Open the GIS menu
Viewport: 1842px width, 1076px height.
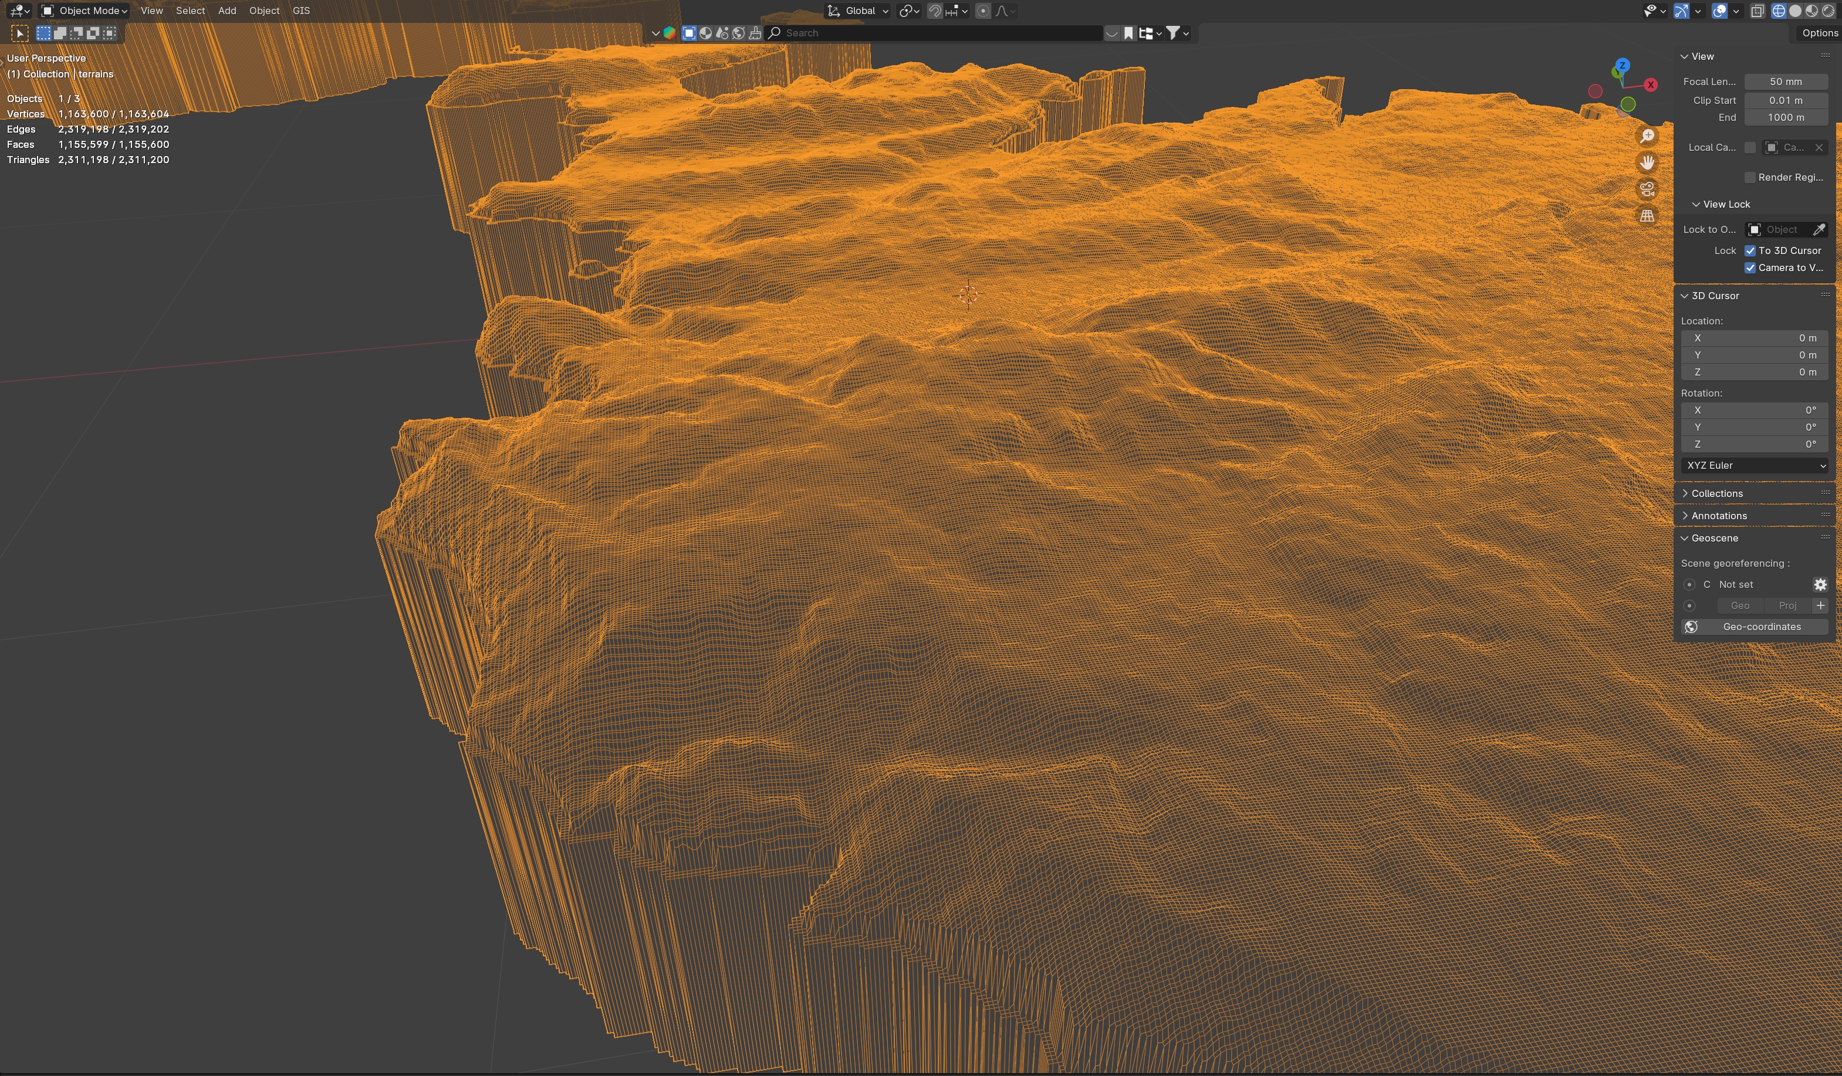pos(301,11)
